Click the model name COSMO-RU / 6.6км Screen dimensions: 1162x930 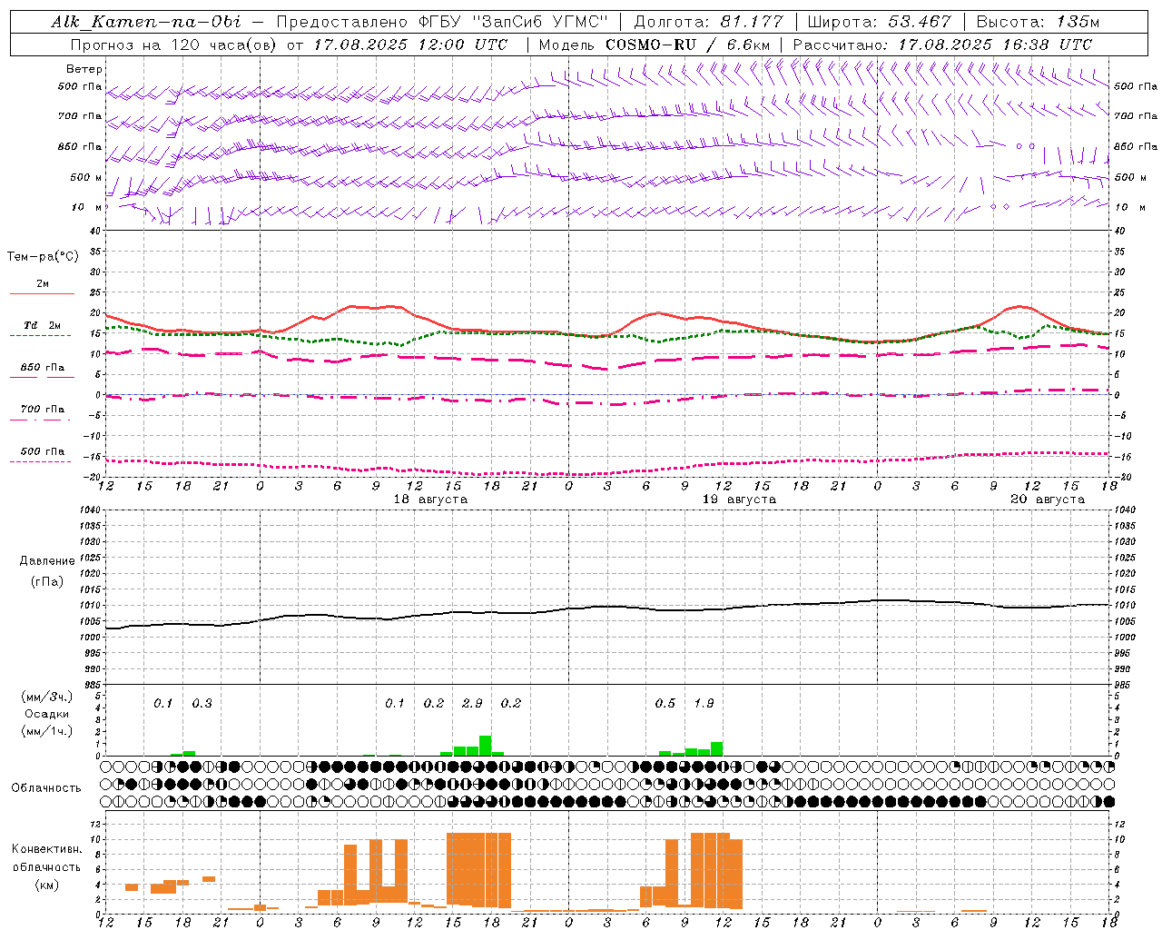[x=688, y=45]
